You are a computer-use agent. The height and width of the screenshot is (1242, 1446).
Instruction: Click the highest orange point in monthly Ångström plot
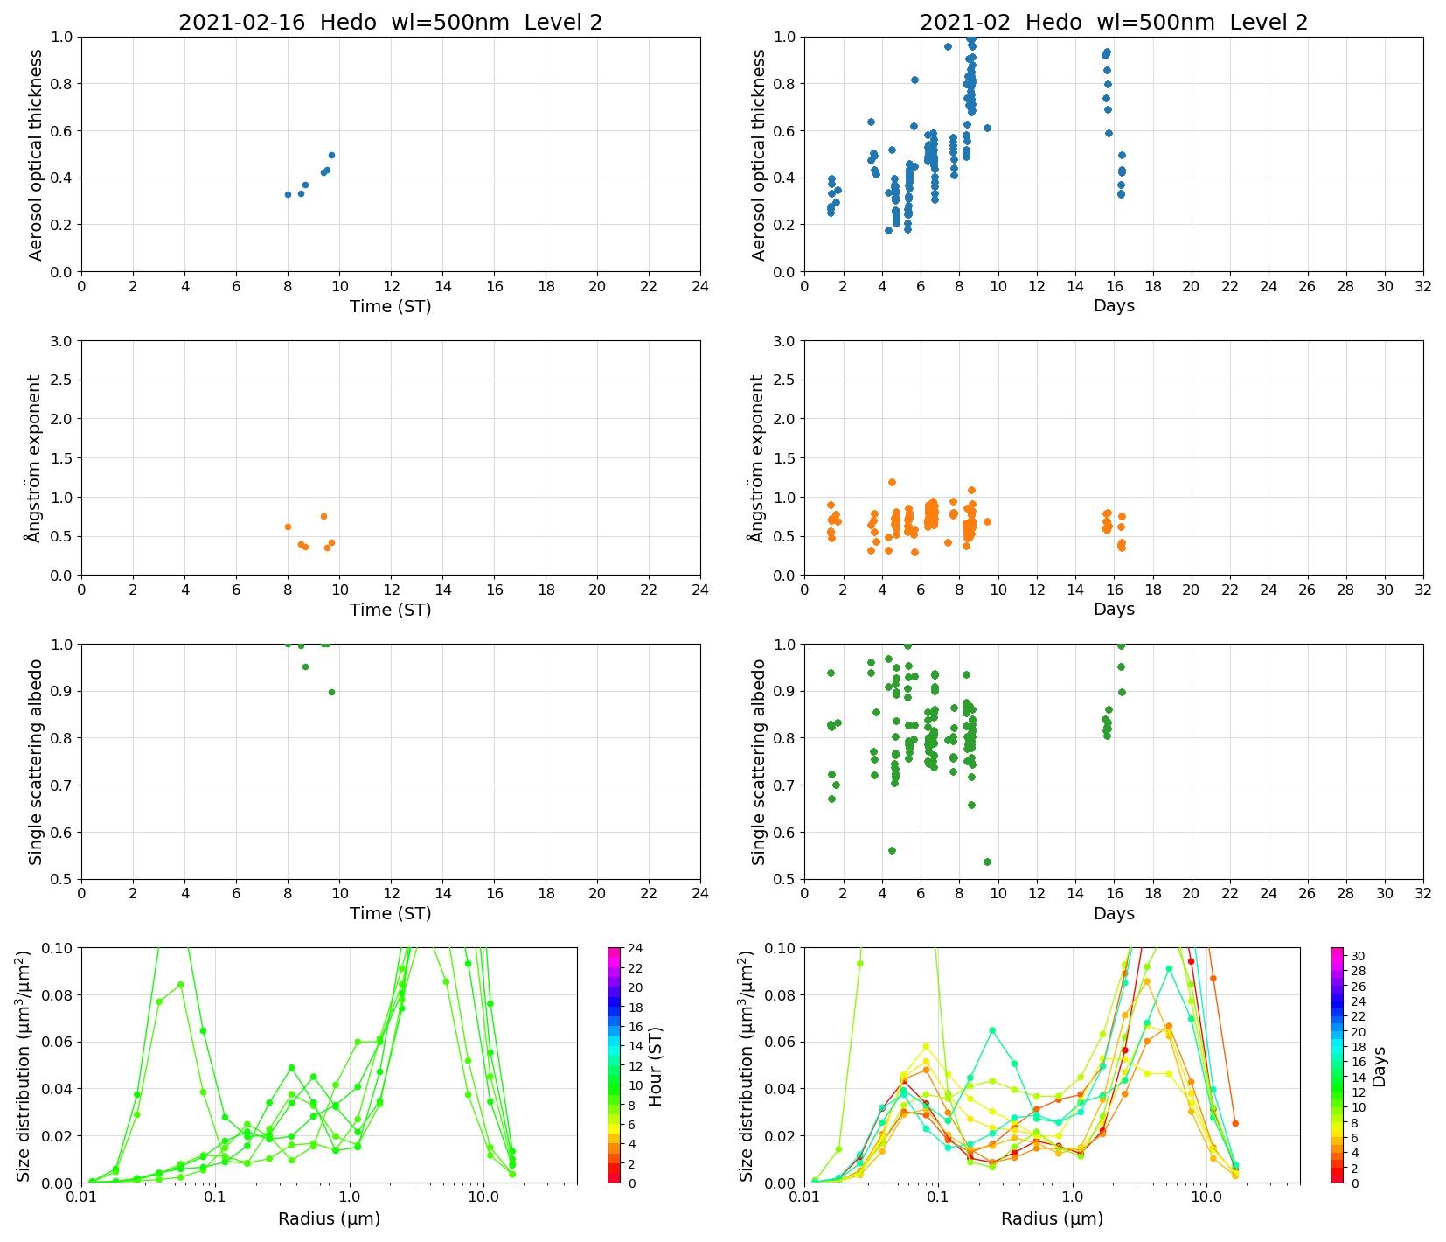click(x=892, y=482)
